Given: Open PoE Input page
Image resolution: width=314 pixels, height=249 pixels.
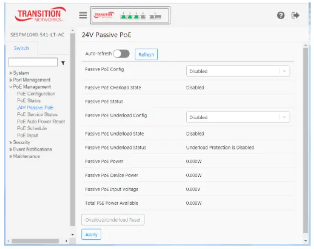Looking at the screenshot, I should [27, 136].
